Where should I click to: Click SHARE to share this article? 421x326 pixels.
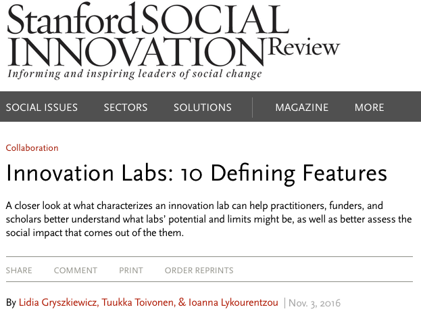(x=19, y=271)
